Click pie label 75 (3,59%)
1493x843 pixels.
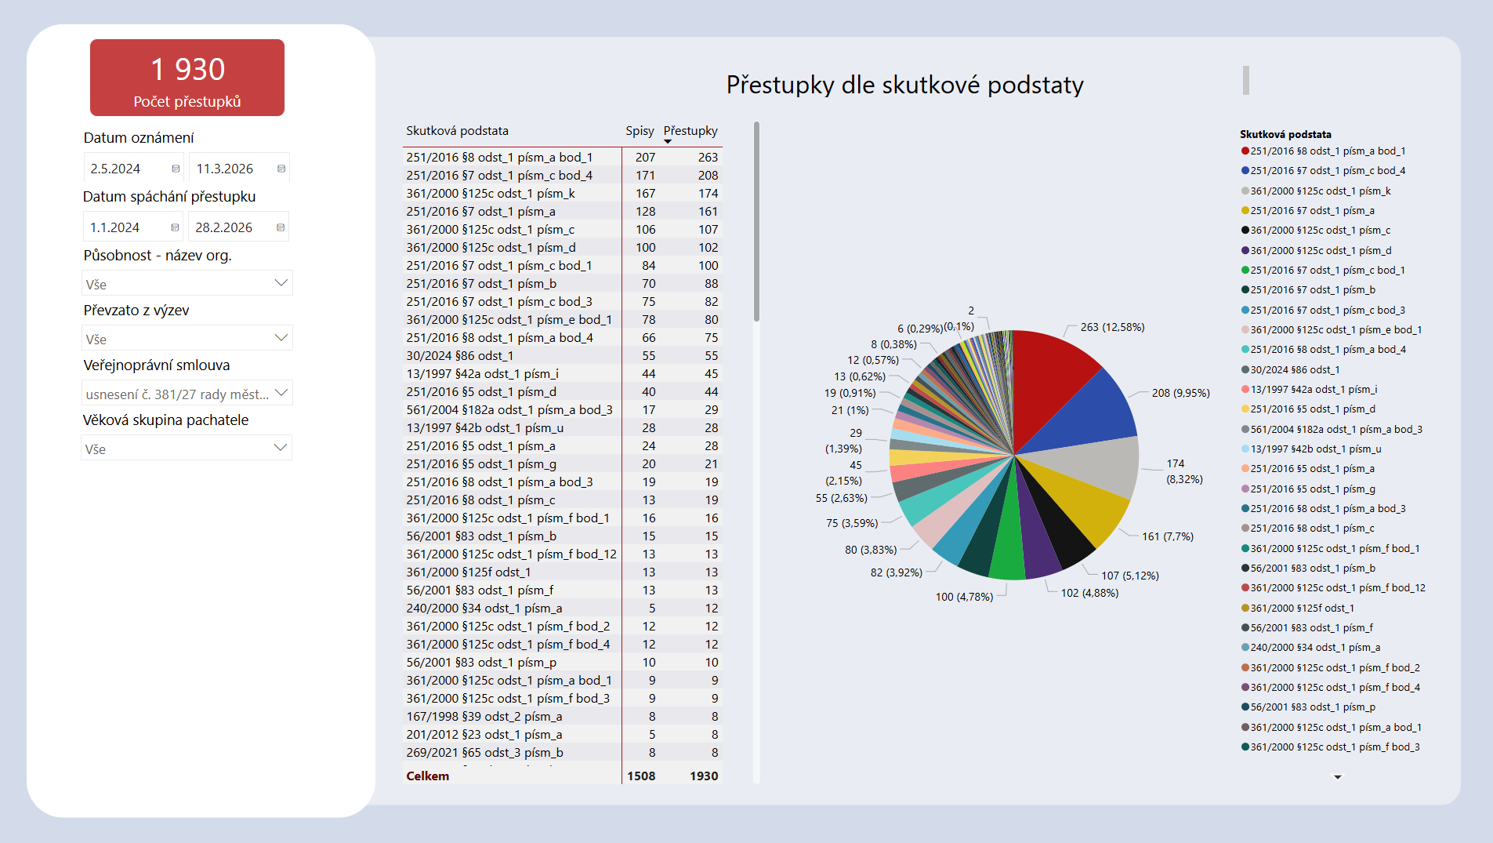click(x=852, y=523)
